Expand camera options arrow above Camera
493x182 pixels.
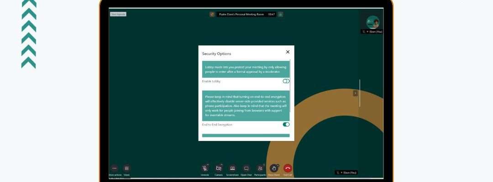(x=222, y=165)
